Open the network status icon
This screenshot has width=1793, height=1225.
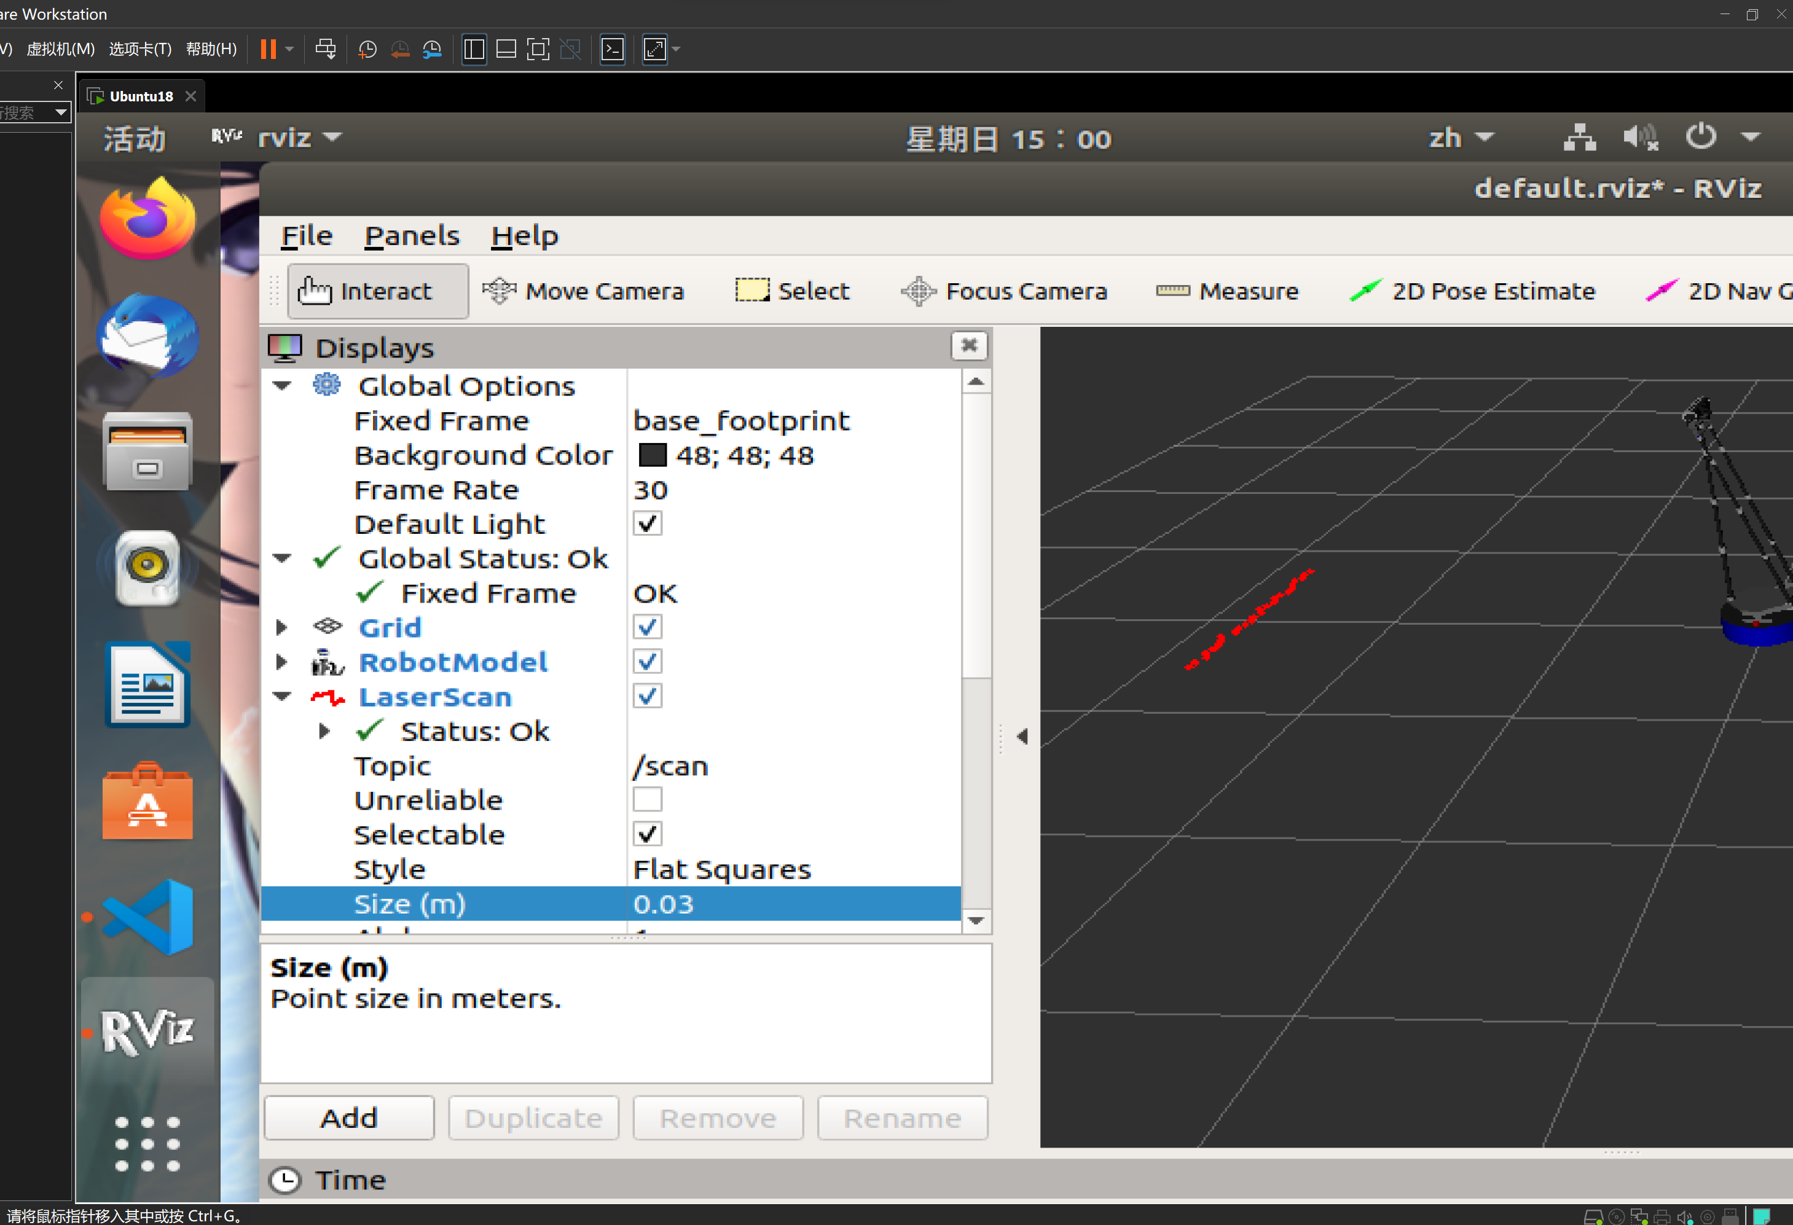[x=1579, y=138]
